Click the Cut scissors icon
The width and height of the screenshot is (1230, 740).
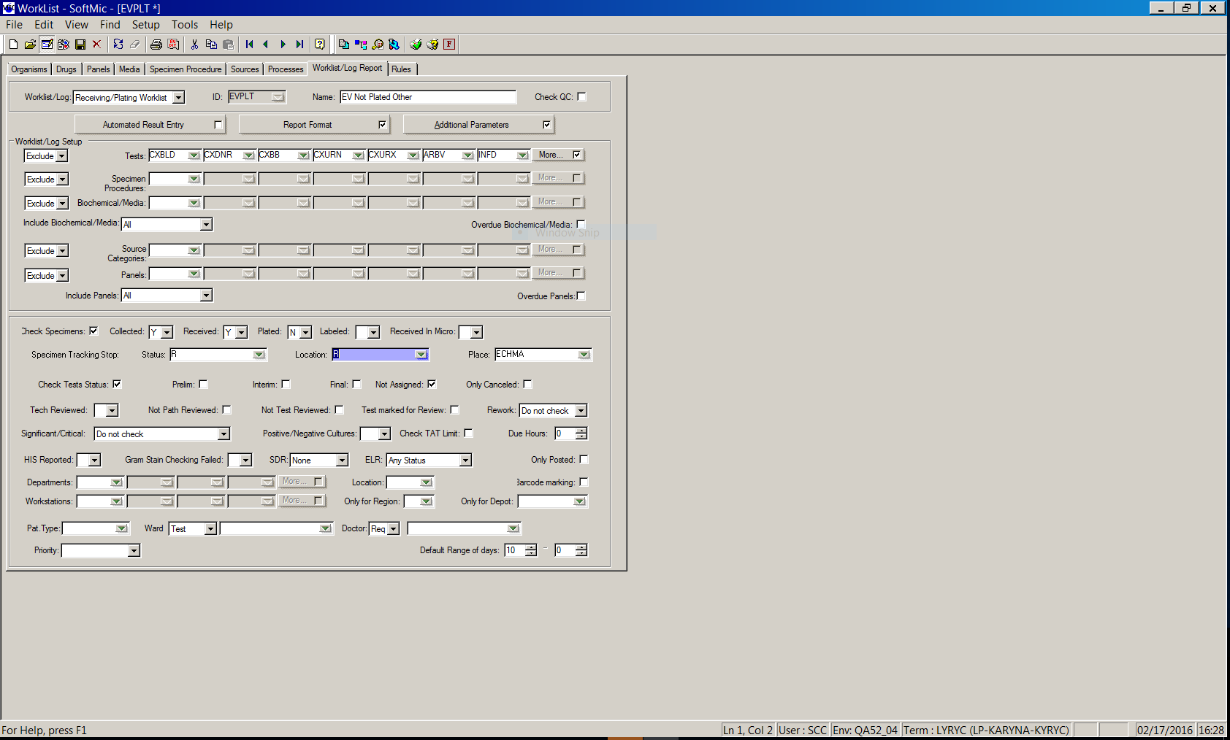click(194, 45)
